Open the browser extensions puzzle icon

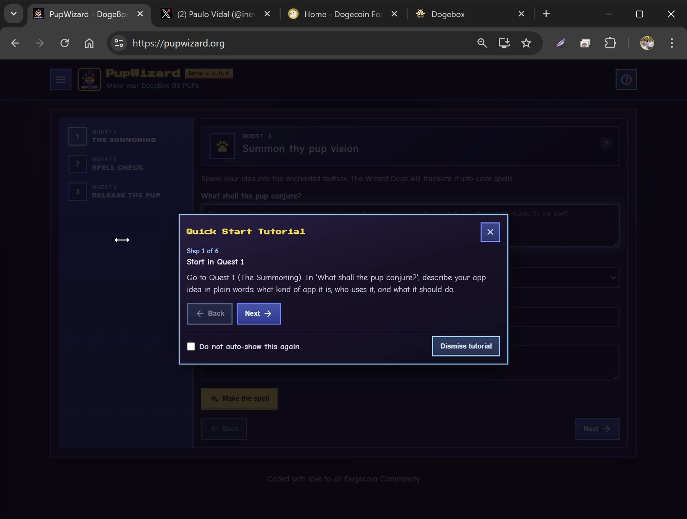610,43
